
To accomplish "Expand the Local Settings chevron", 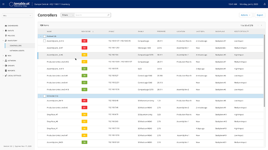I will pyautogui.click(x=3, y=76).
